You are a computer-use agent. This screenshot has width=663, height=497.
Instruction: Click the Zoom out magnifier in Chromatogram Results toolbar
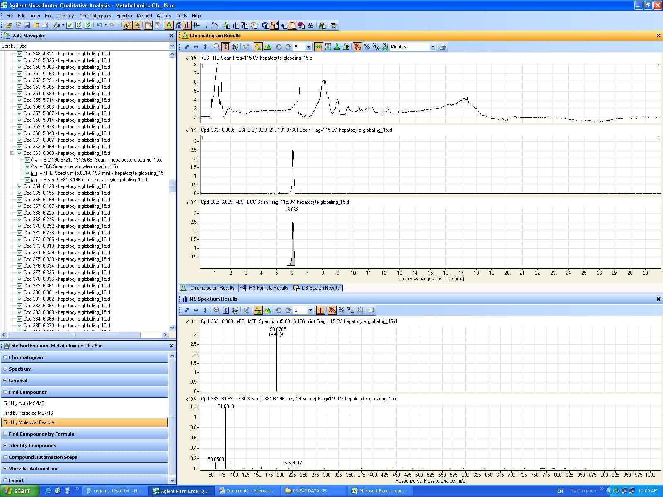[x=217, y=47]
